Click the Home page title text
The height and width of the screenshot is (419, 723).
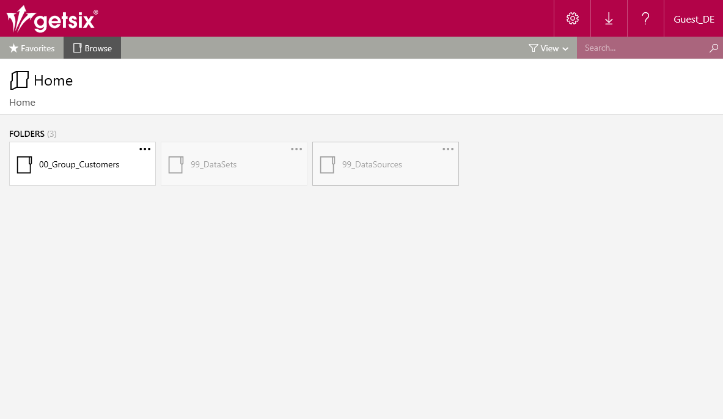pyautogui.click(x=53, y=81)
